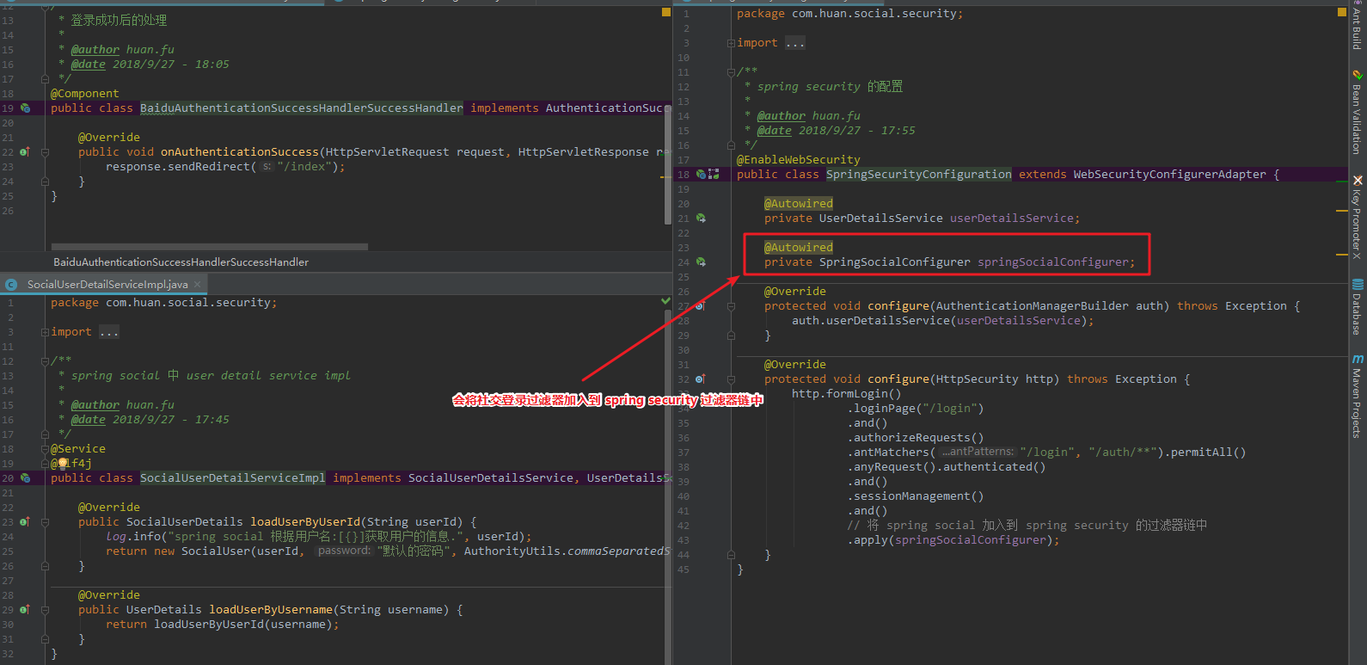Click the 'spring social 中 user detail service impl' comment
Screen dimensions: 1367x665
(211, 376)
